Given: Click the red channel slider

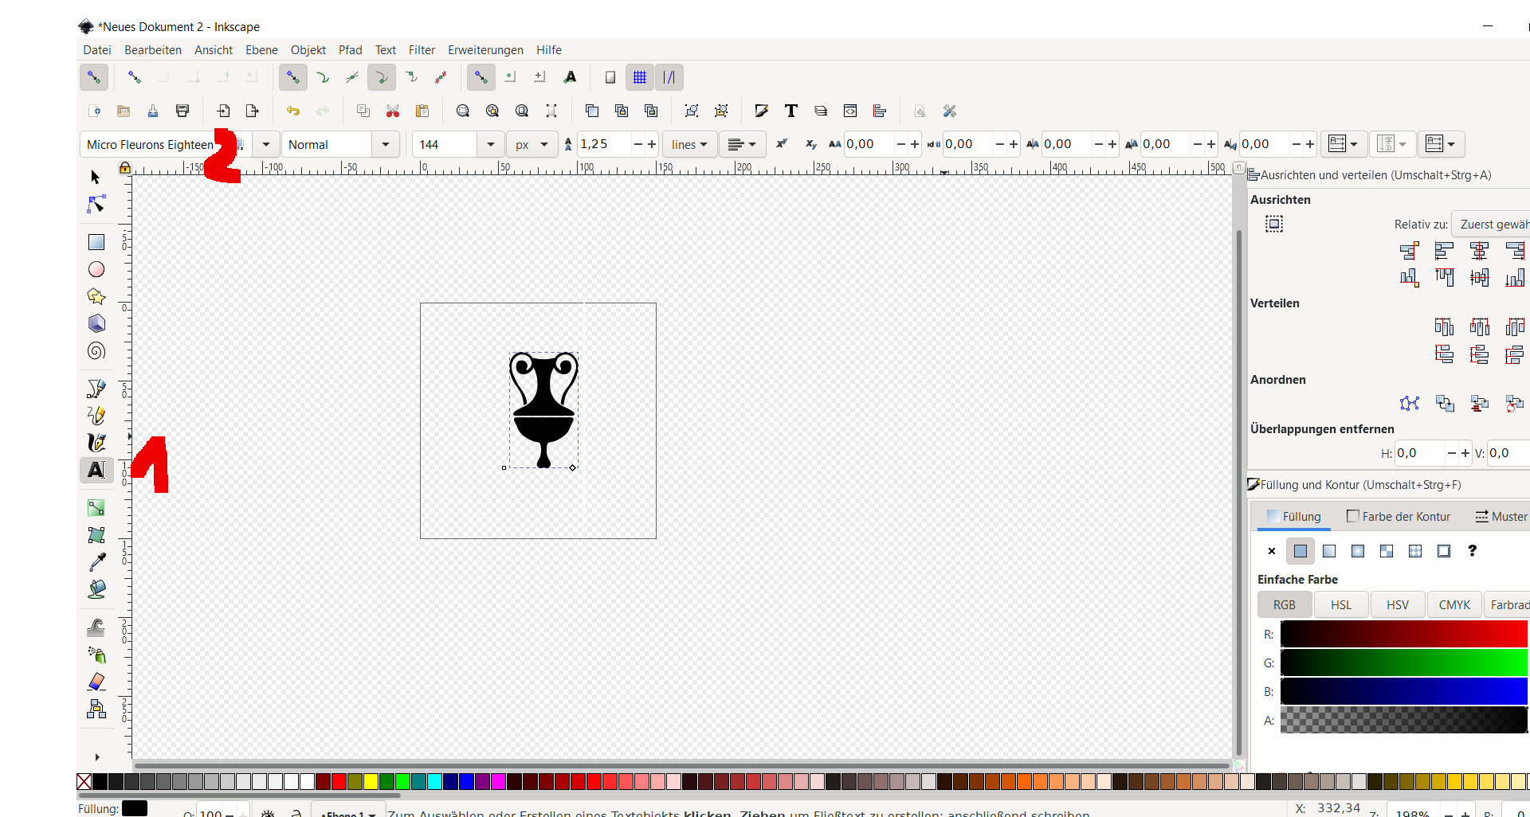Looking at the screenshot, I should (1403, 635).
